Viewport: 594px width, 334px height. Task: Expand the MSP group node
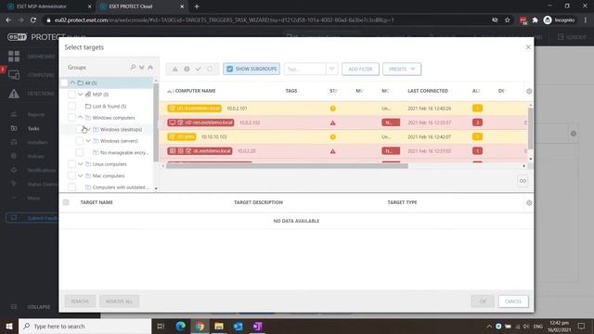tap(81, 95)
